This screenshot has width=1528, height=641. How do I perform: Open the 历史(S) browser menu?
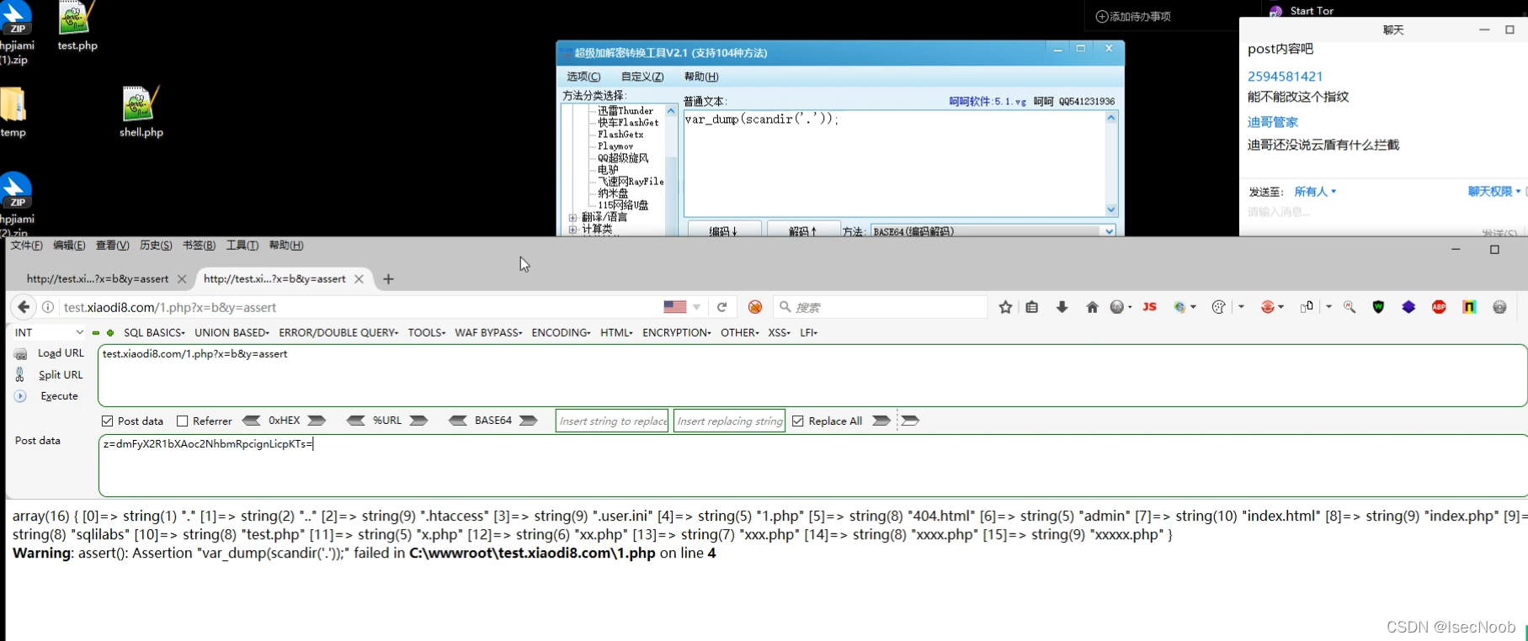(x=156, y=246)
